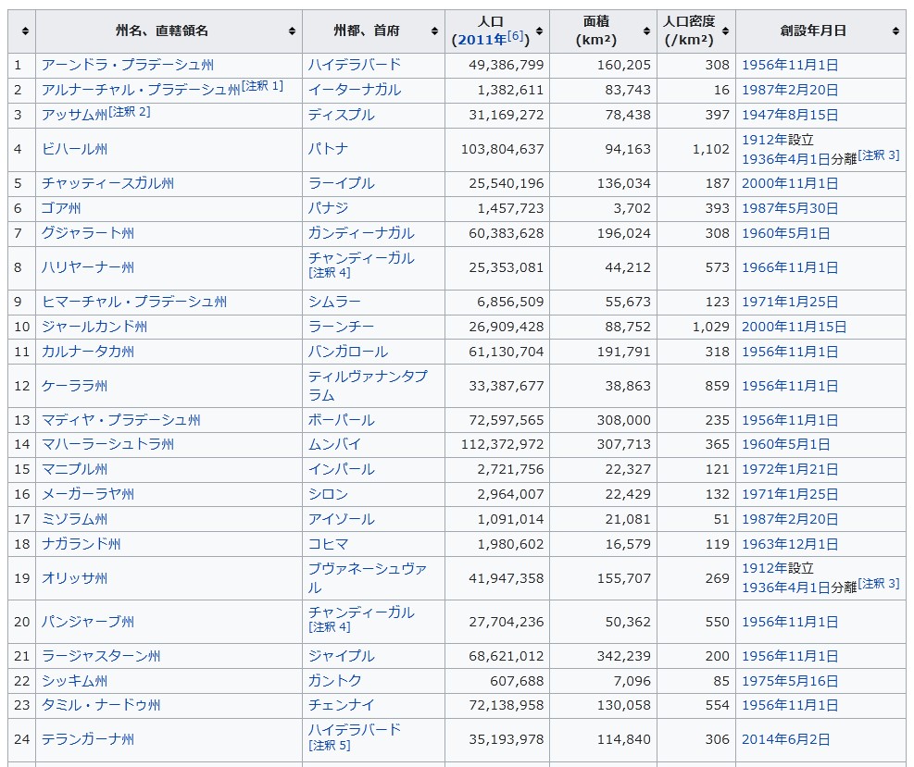Image resolution: width=914 pixels, height=767 pixels.
Task: Open the ムンバイ capital link
Action: (x=334, y=444)
